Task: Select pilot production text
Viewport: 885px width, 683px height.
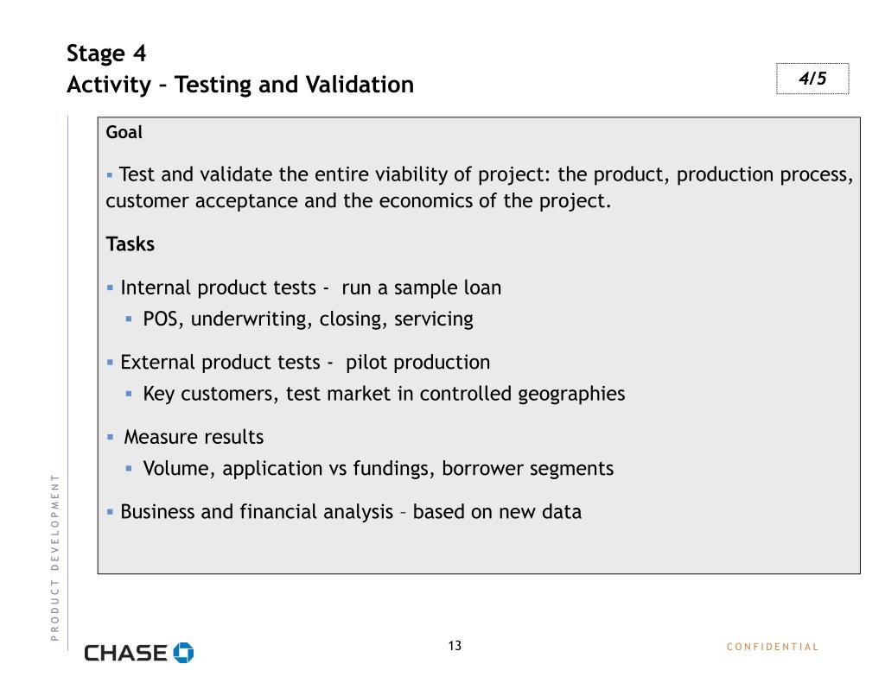Action: [x=417, y=363]
